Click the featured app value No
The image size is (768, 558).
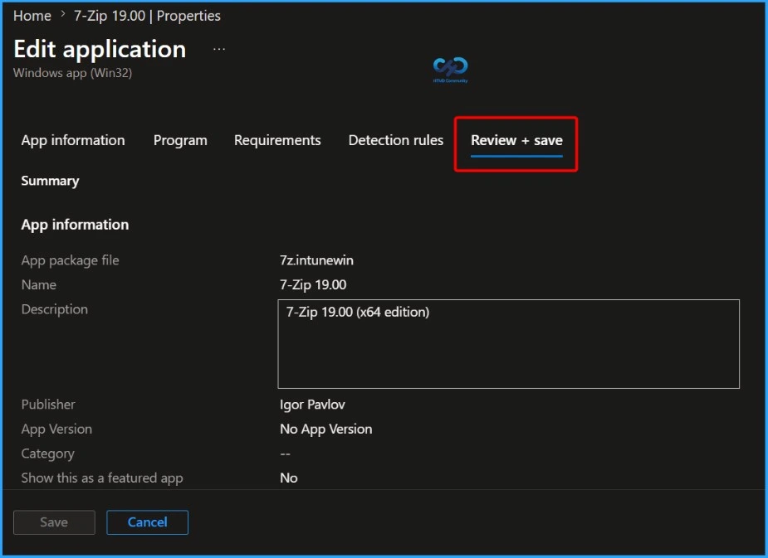(288, 478)
